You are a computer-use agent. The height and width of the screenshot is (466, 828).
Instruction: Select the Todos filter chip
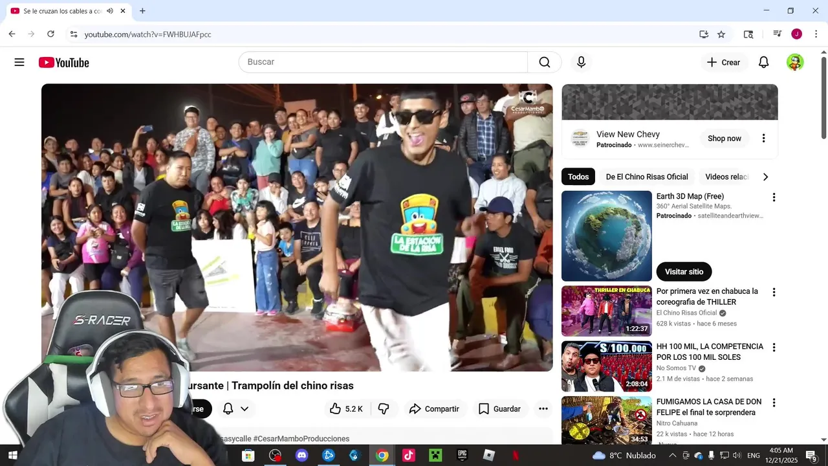point(578,177)
